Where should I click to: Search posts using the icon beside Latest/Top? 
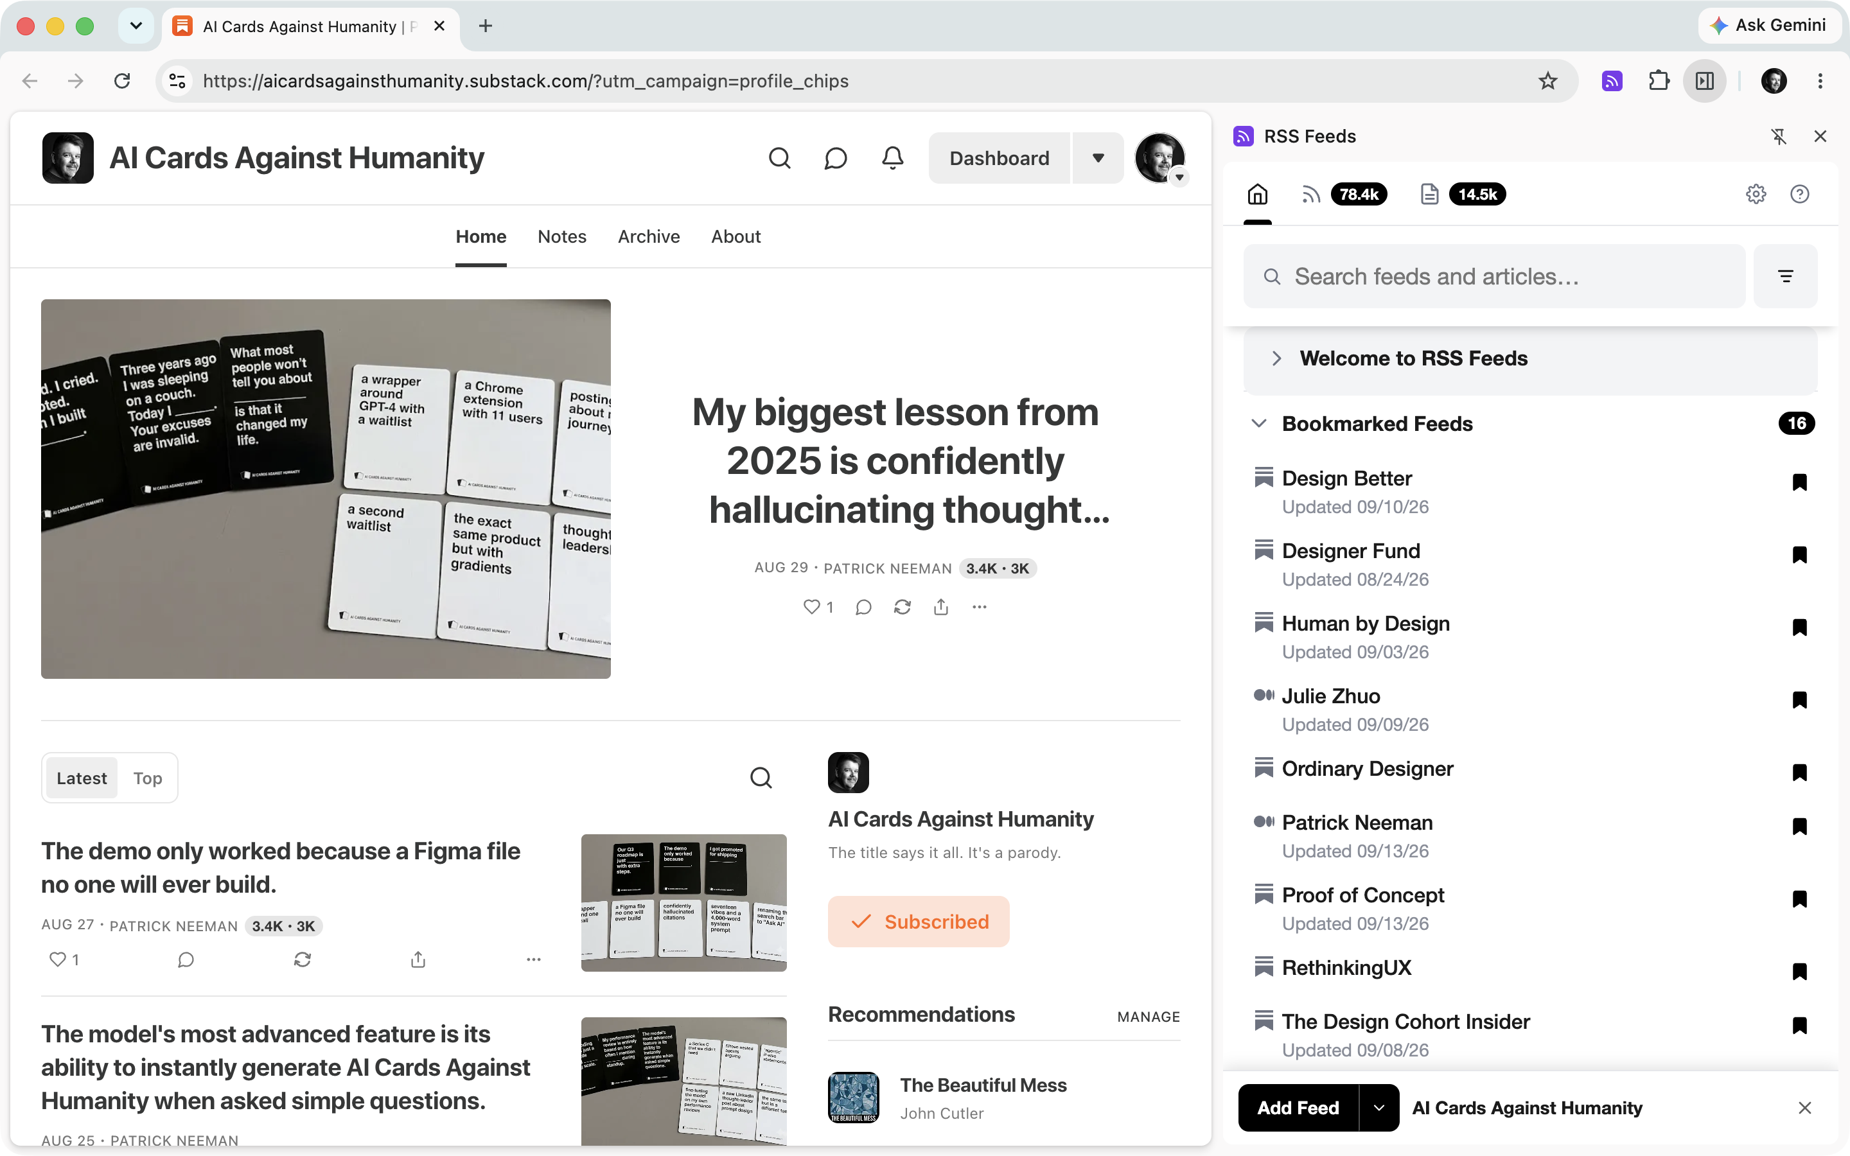761,778
